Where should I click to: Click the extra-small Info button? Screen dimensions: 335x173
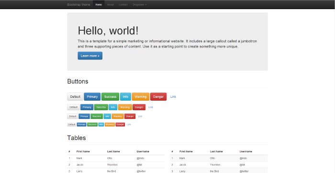(101, 125)
